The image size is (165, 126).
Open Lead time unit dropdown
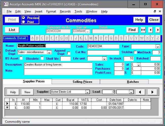coord(131,92)
